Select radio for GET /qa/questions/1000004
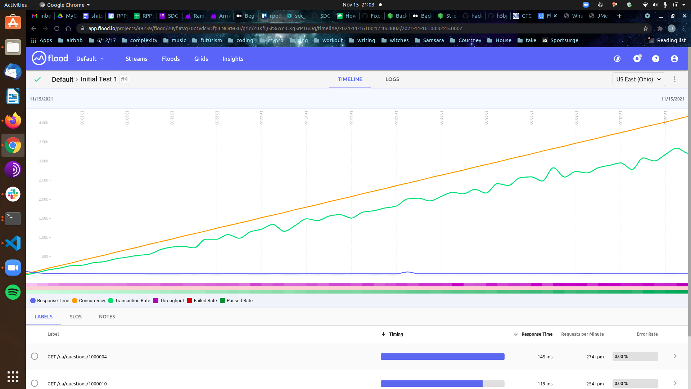The height and width of the screenshot is (389, 691). click(x=35, y=356)
